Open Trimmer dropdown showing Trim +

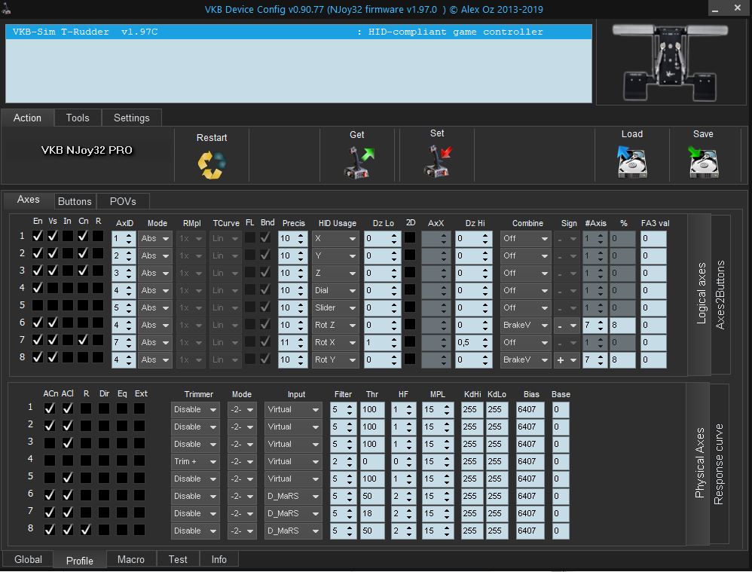click(x=195, y=462)
